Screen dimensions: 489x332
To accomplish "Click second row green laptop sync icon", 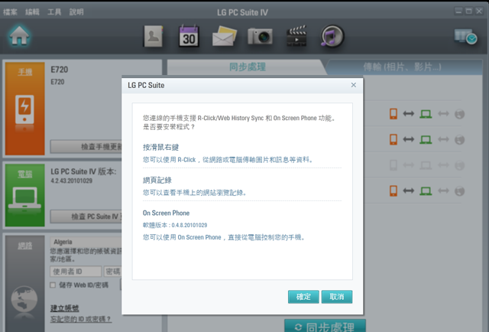I will [426, 140].
